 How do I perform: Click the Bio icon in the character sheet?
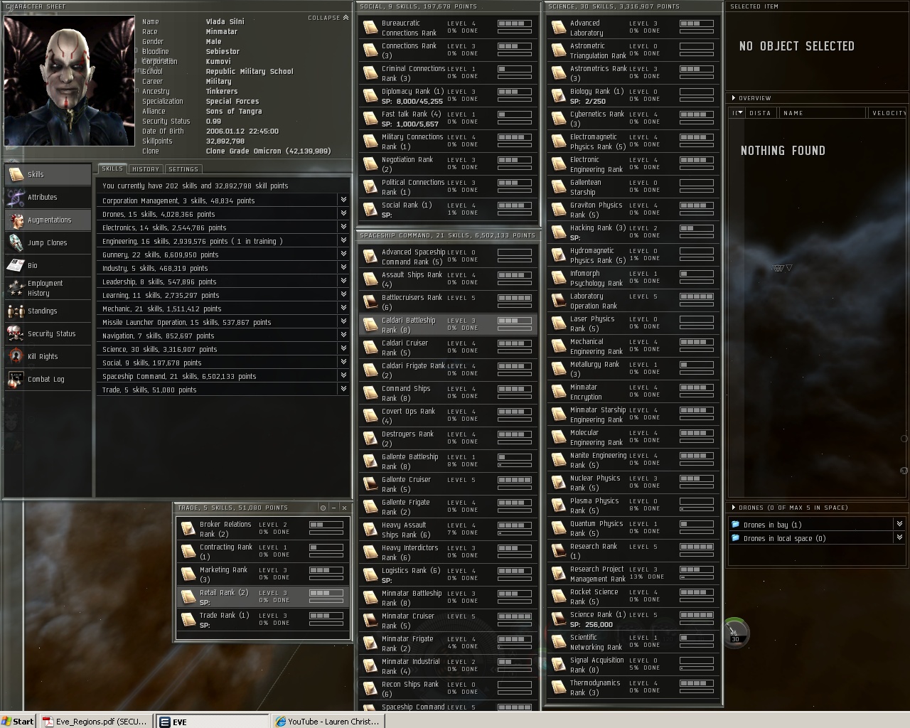(16, 266)
